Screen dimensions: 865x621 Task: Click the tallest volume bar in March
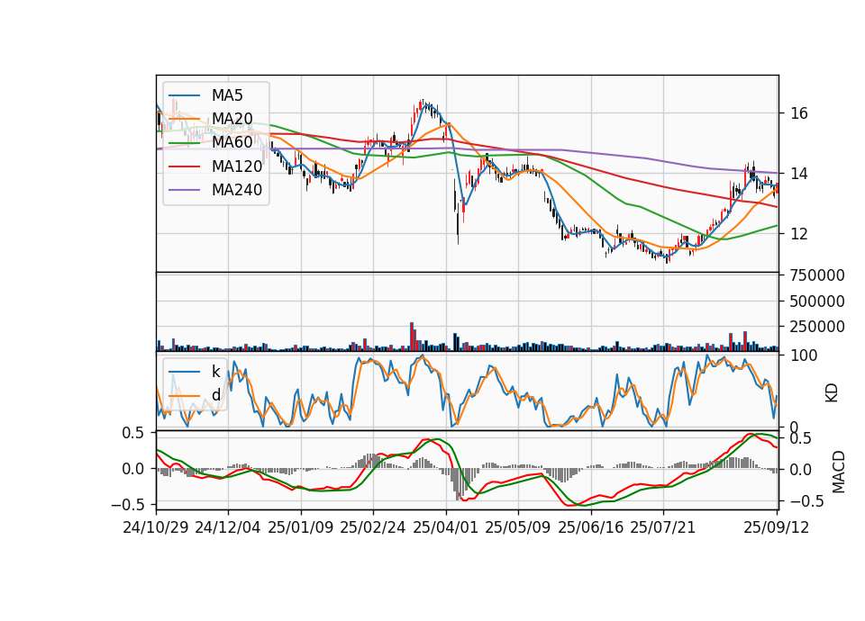[x=412, y=337]
